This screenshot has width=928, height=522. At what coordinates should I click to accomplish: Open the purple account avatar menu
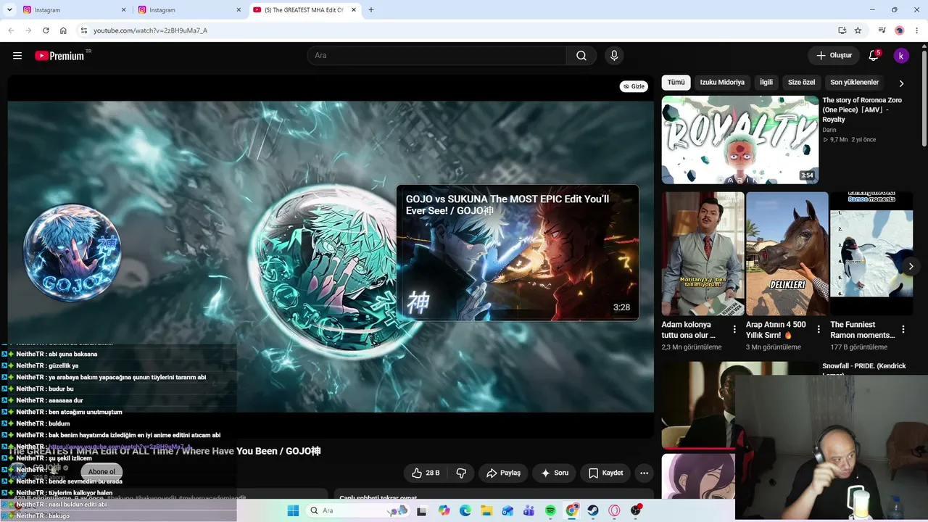901,56
